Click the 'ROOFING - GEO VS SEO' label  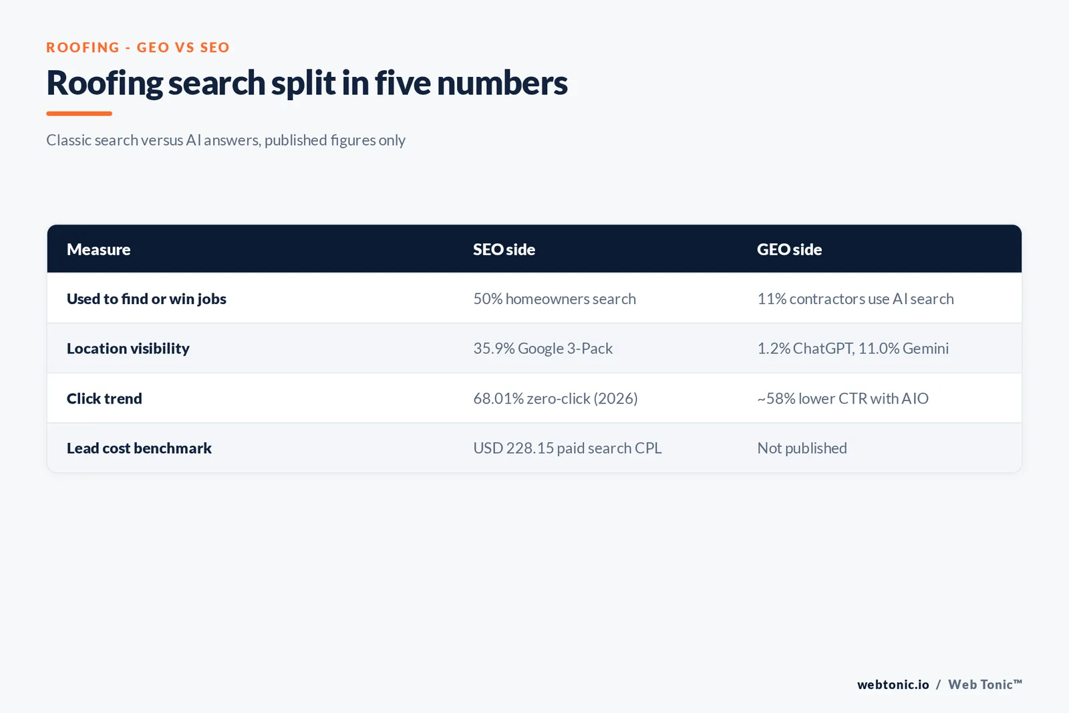138,47
